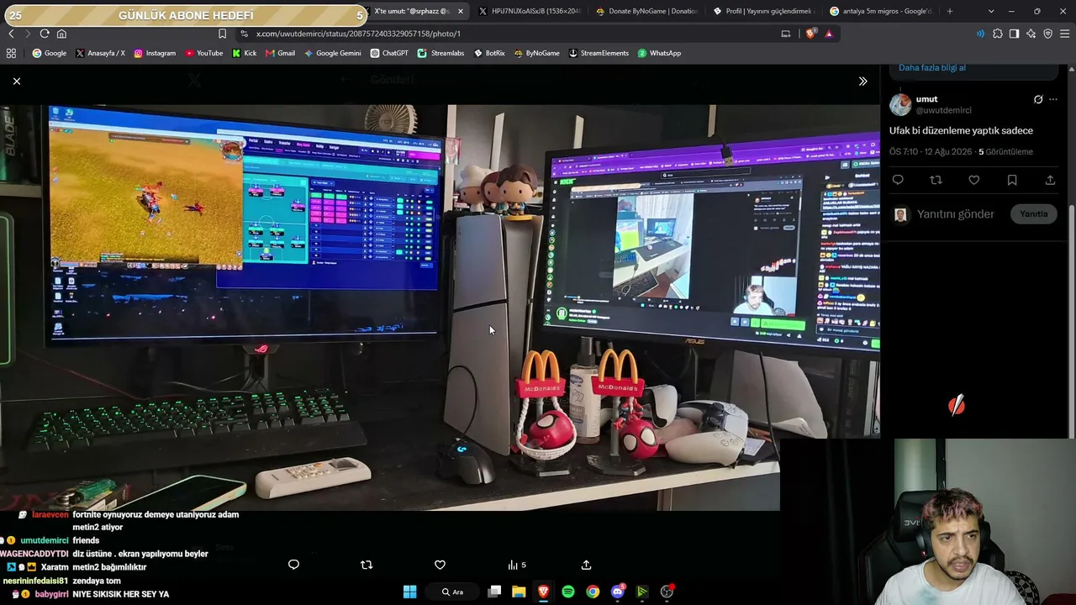Image resolution: width=1076 pixels, height=605 pixels.
Task: Reload the current page
Action: (45, 34)
